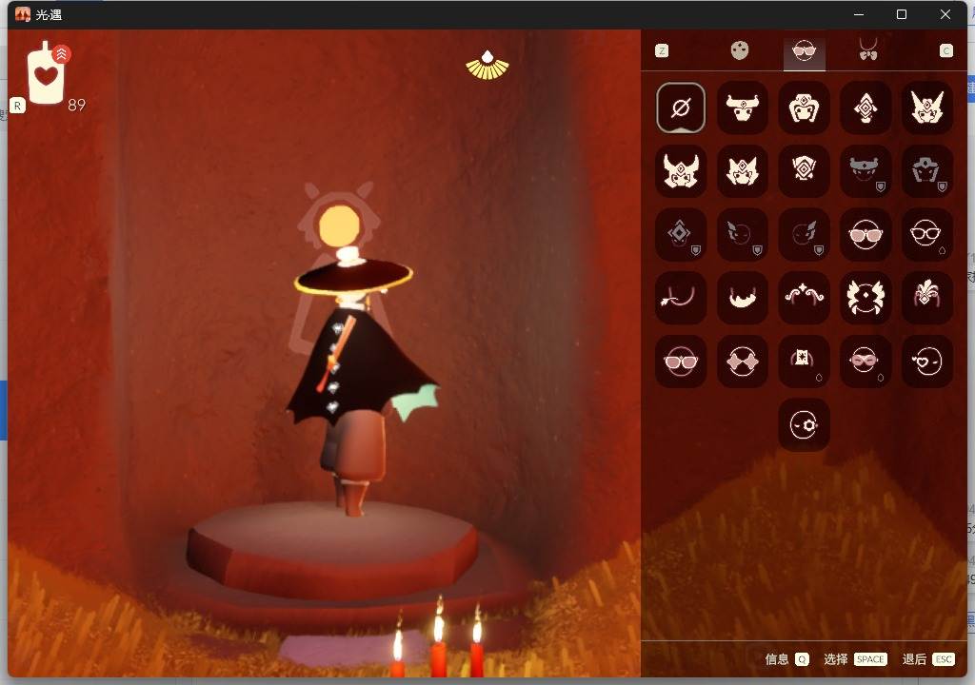Switch to the face tab

(739, 50)
